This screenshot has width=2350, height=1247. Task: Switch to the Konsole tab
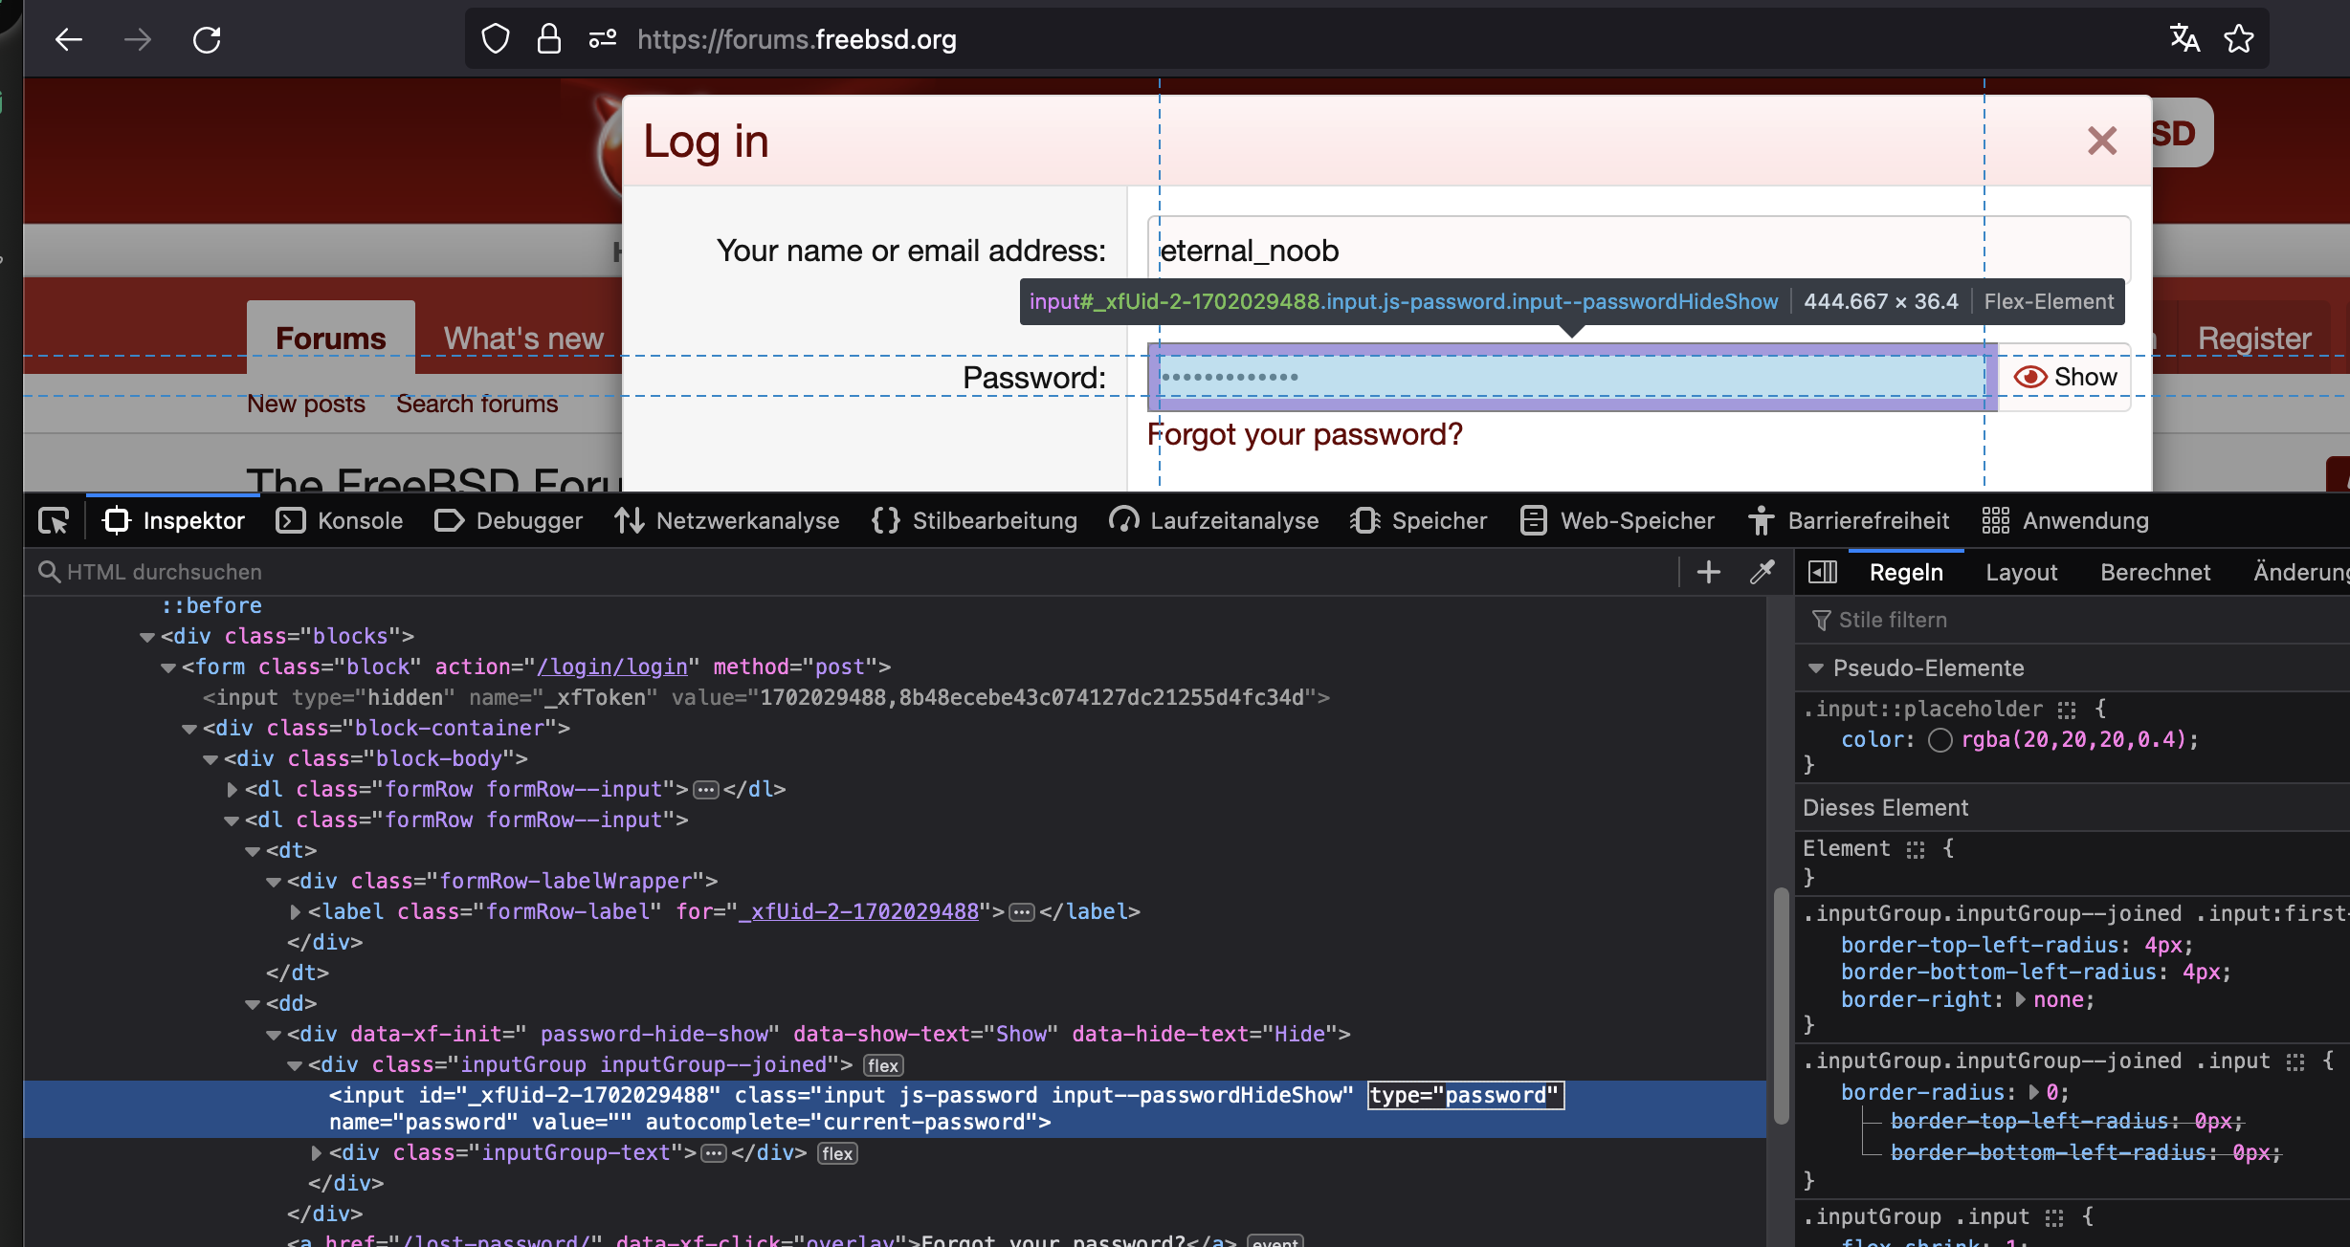[340, 521]
